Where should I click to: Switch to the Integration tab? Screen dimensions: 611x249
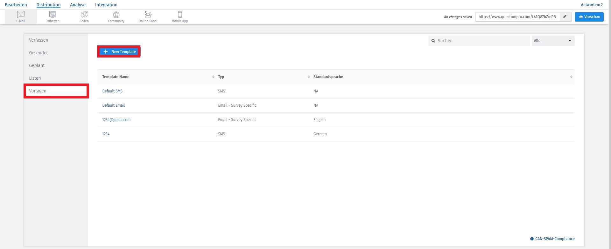[106, 5]
